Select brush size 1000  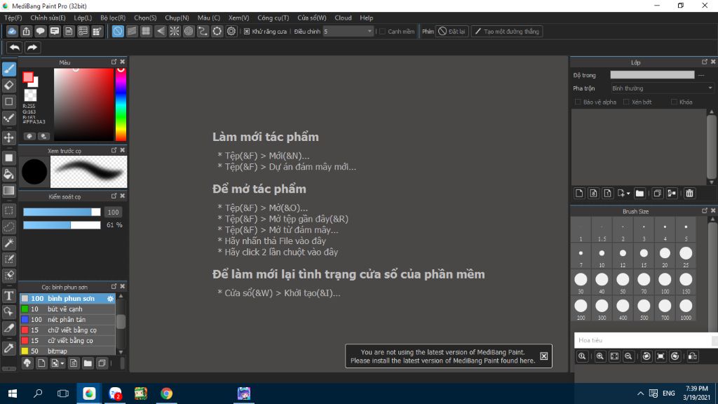(x=686, y=309)
